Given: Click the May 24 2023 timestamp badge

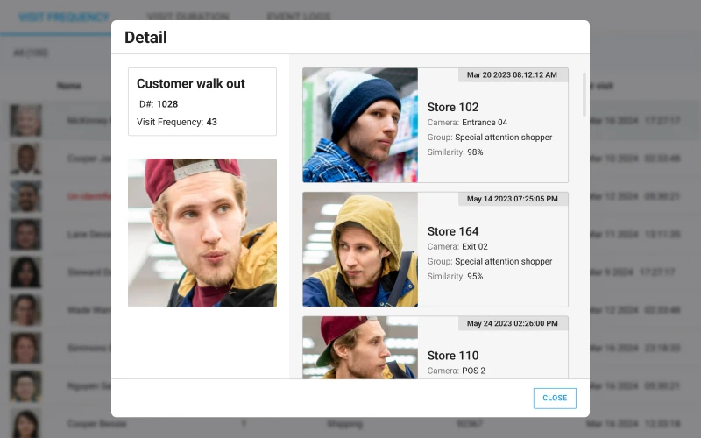Looking at the screenshot, I should pyautogui.click(x=512, y=324).
